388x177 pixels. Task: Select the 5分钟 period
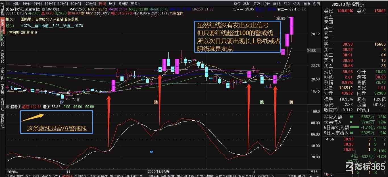(x=38, y=4)
